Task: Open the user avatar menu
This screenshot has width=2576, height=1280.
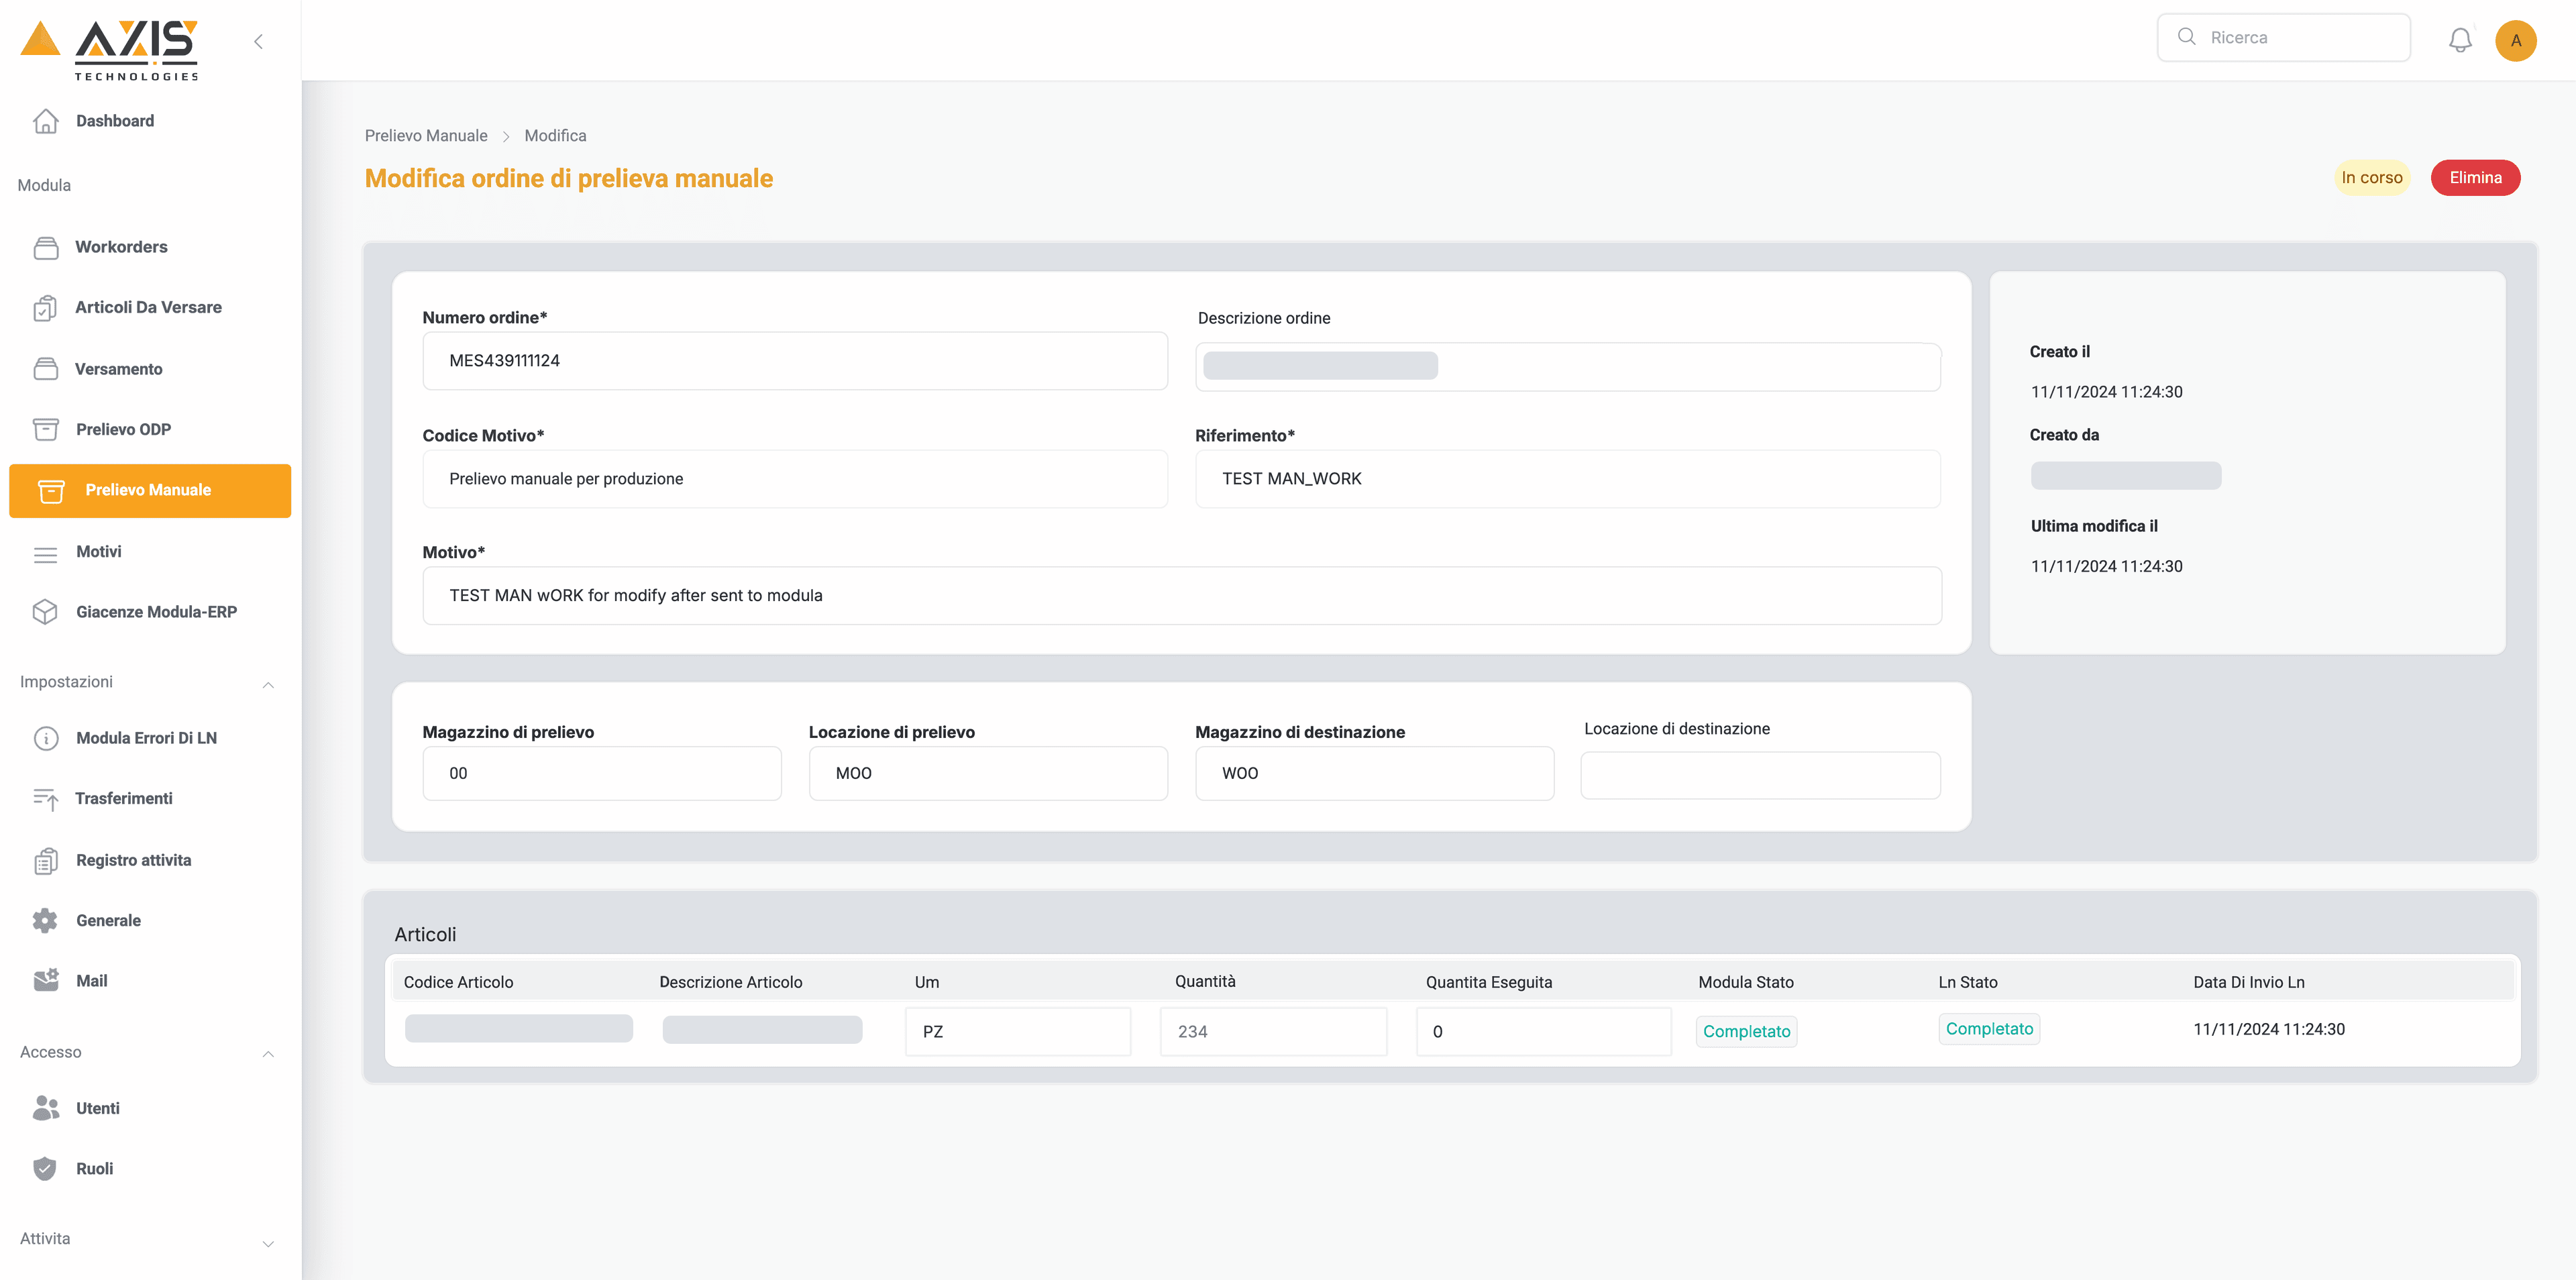Action: pos(2517,40)
